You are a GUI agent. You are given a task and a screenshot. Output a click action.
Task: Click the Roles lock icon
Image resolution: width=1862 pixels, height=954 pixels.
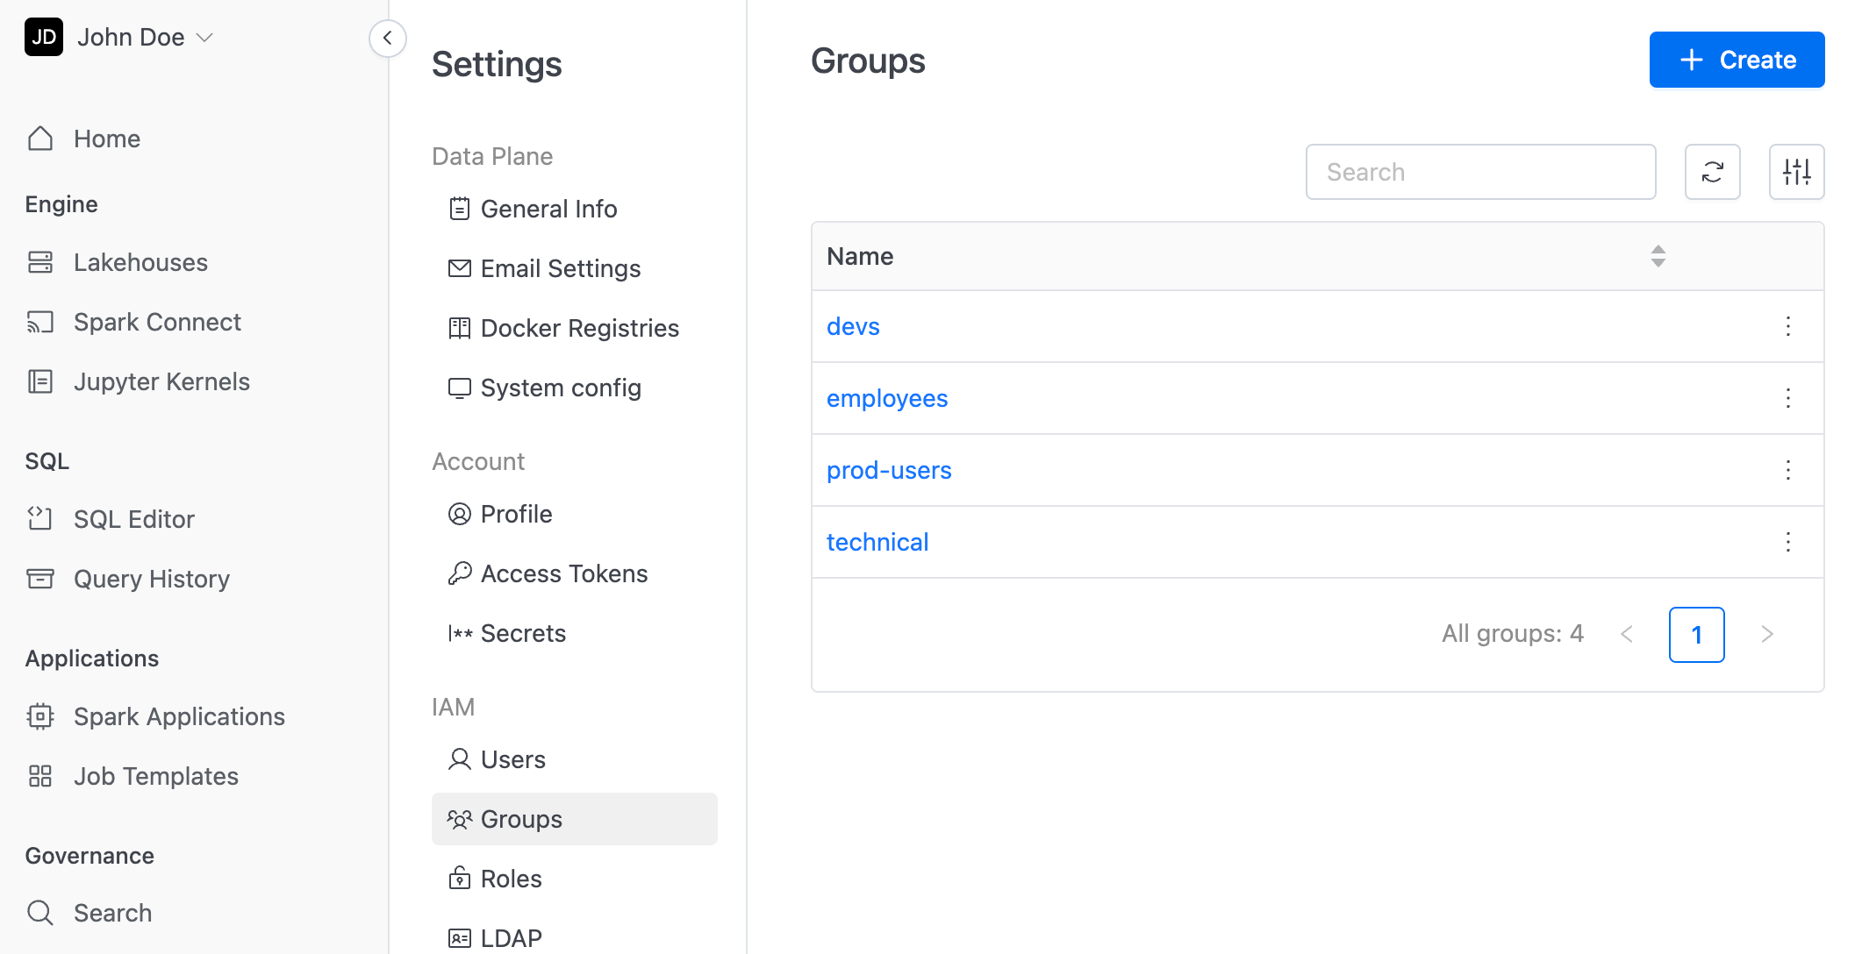coord(459,879)
